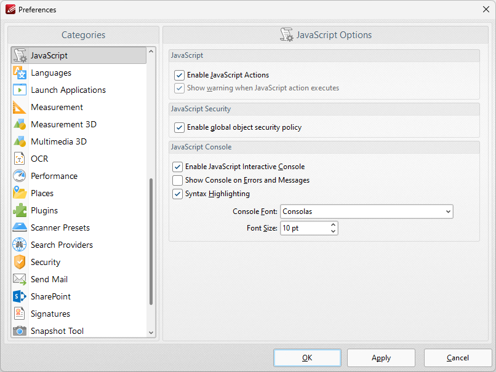Select the Send Mail category
Viewport: 496px width, 372px height.
tap(79, 279)
